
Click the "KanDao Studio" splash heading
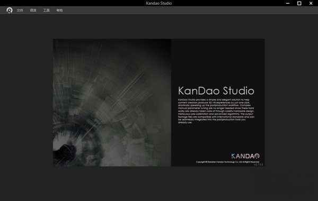point(216,90)
